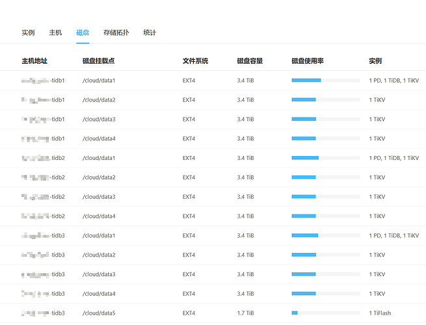
Task: Click the 1.7 TiB capacity value
Action: (245, 313)
